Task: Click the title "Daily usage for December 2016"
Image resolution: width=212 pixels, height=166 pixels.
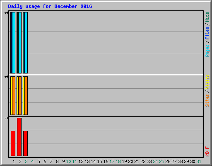Action: (50, 6)
